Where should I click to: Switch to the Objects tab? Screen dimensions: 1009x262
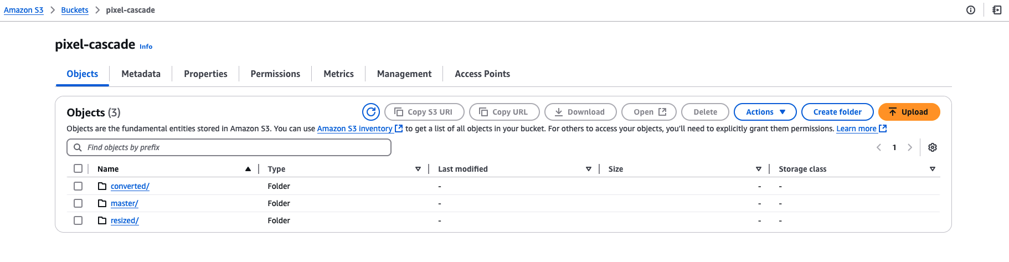point(83,74)
